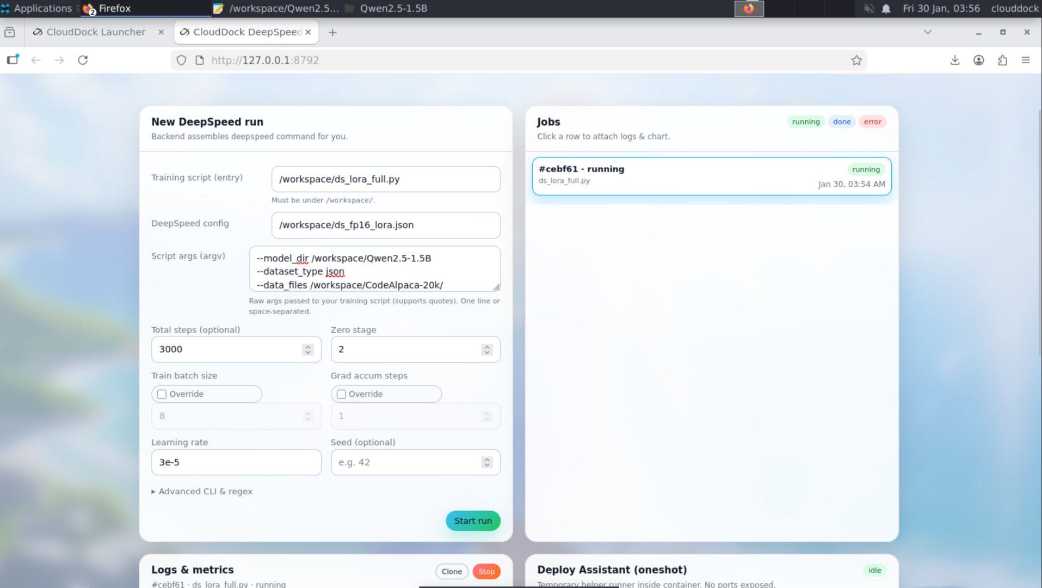Open the Firefox hamburger application menu

click(x=1026, y=60)
